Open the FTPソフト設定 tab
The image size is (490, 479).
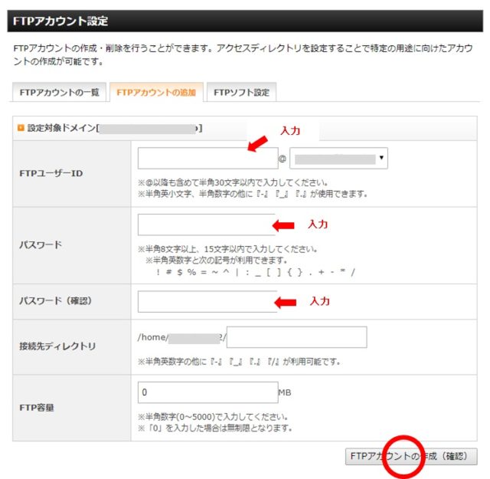click(241, 93)
